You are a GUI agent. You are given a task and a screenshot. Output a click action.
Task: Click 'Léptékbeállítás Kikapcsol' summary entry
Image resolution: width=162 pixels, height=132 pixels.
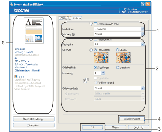(x=28, y=80)
